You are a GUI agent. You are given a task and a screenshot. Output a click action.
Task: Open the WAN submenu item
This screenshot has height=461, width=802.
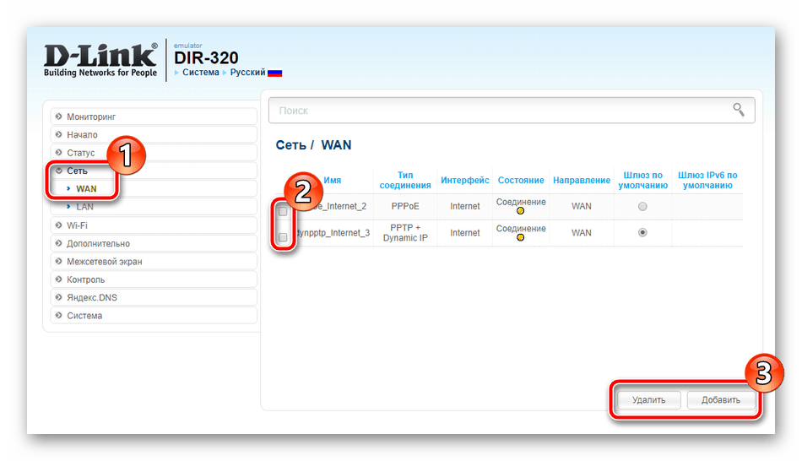(86, 188)
